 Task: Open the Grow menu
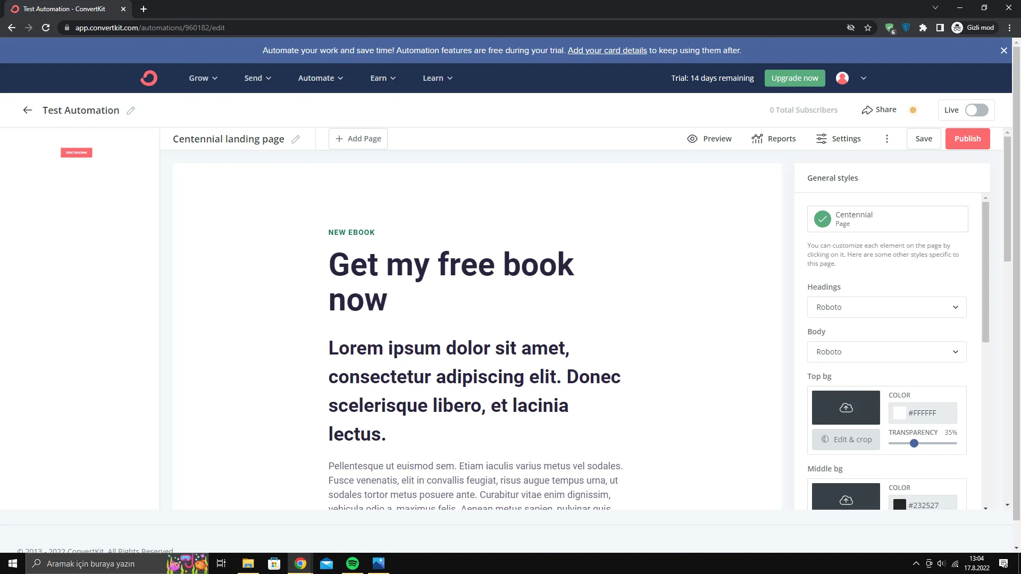tap(203, 78)
